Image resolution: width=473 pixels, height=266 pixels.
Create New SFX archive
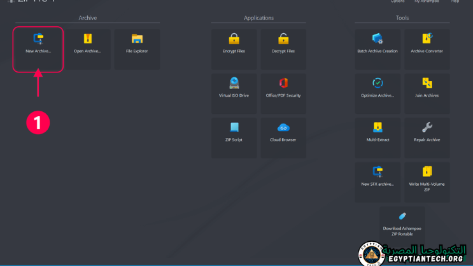click(x=378, y=183)
